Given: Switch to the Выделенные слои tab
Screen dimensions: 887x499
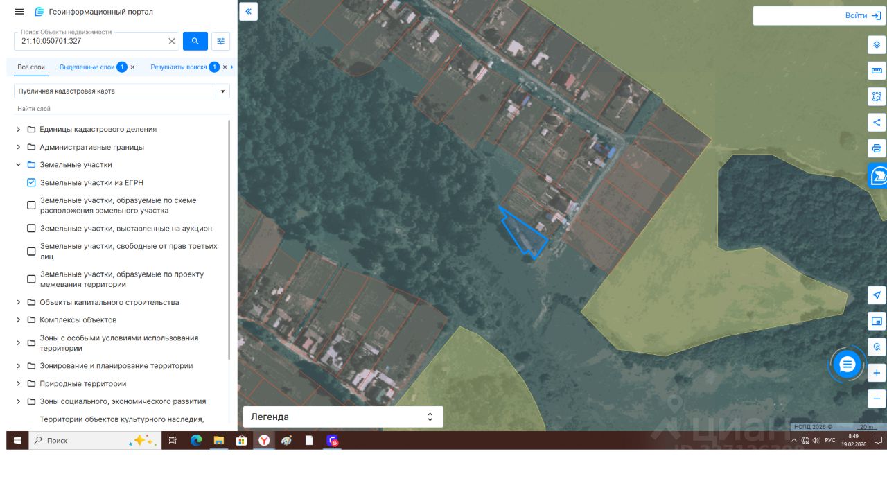Looking at the screenshot, I should coord(87,67).
